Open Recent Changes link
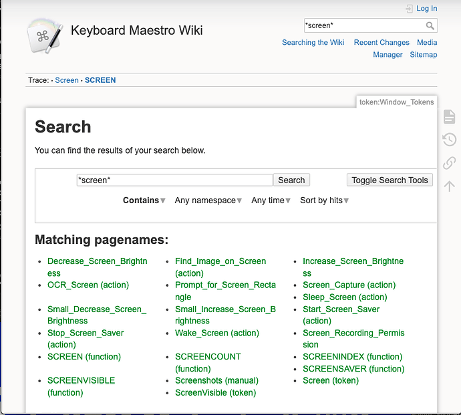Viewport: 461px width, 415px height. pyautogui.click(x=381, y=42)
